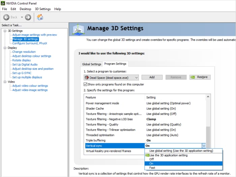The width and height of the screenshot is (236, 177).
Task: Open Adjust desktop size and position
Action: coord(33,69)
